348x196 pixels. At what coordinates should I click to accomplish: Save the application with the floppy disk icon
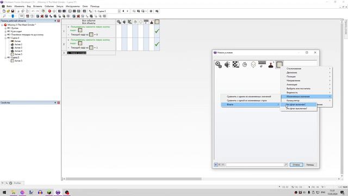click(13, 11)
